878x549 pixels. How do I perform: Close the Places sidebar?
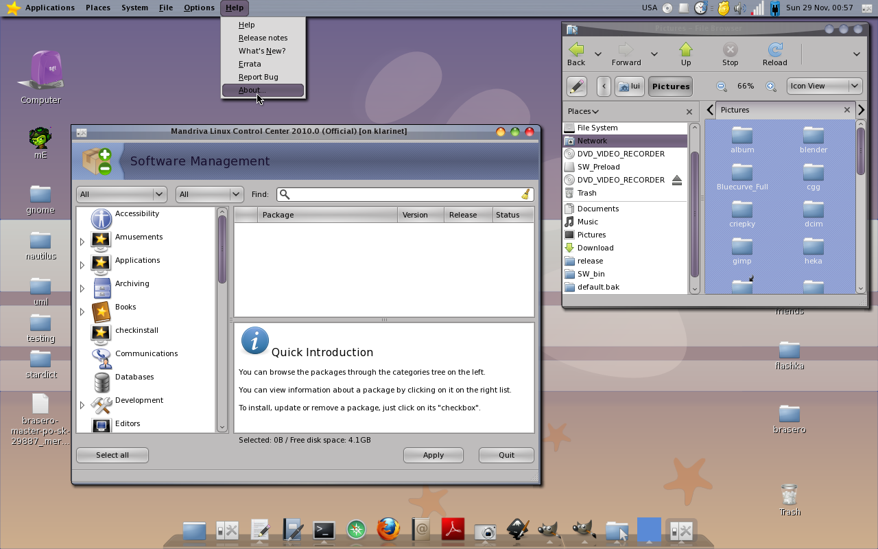(x=689, y=111)
